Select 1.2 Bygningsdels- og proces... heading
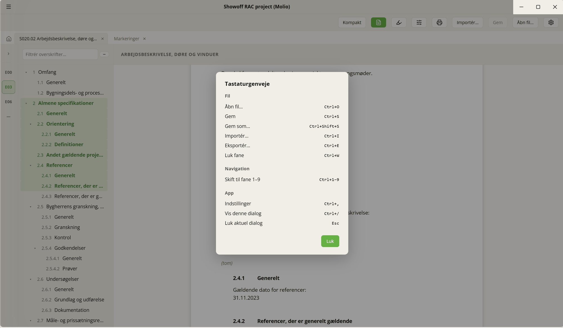The width and height of the screenshot is (563, 328). (64, 93)
